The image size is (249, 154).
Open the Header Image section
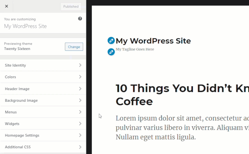[x=43, y=89]
